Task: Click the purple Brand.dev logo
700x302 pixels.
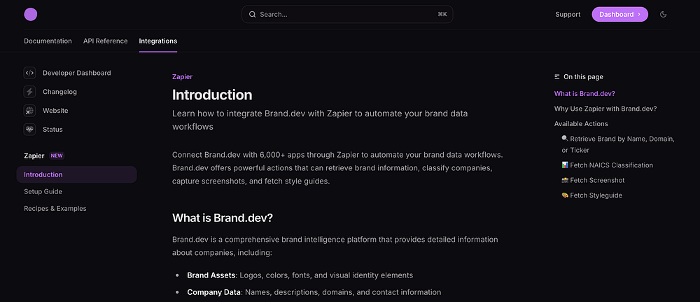Action: (x=30, y=14)
